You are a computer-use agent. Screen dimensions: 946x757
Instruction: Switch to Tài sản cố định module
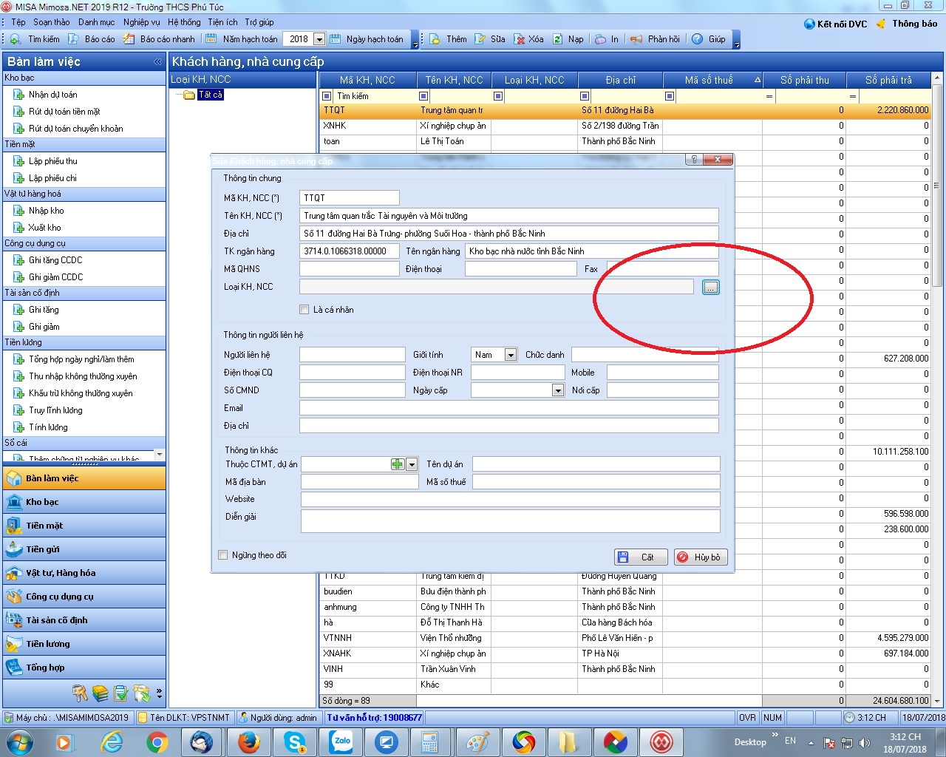coord(84,620)
